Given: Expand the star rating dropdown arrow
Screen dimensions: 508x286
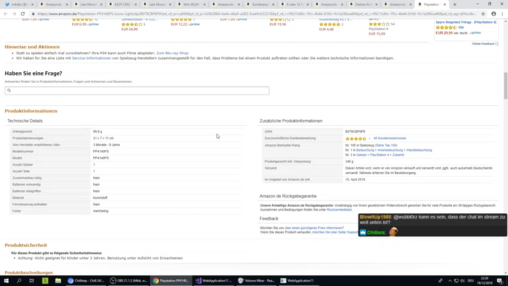Looking at the screenshot, I should pos(369,138).
